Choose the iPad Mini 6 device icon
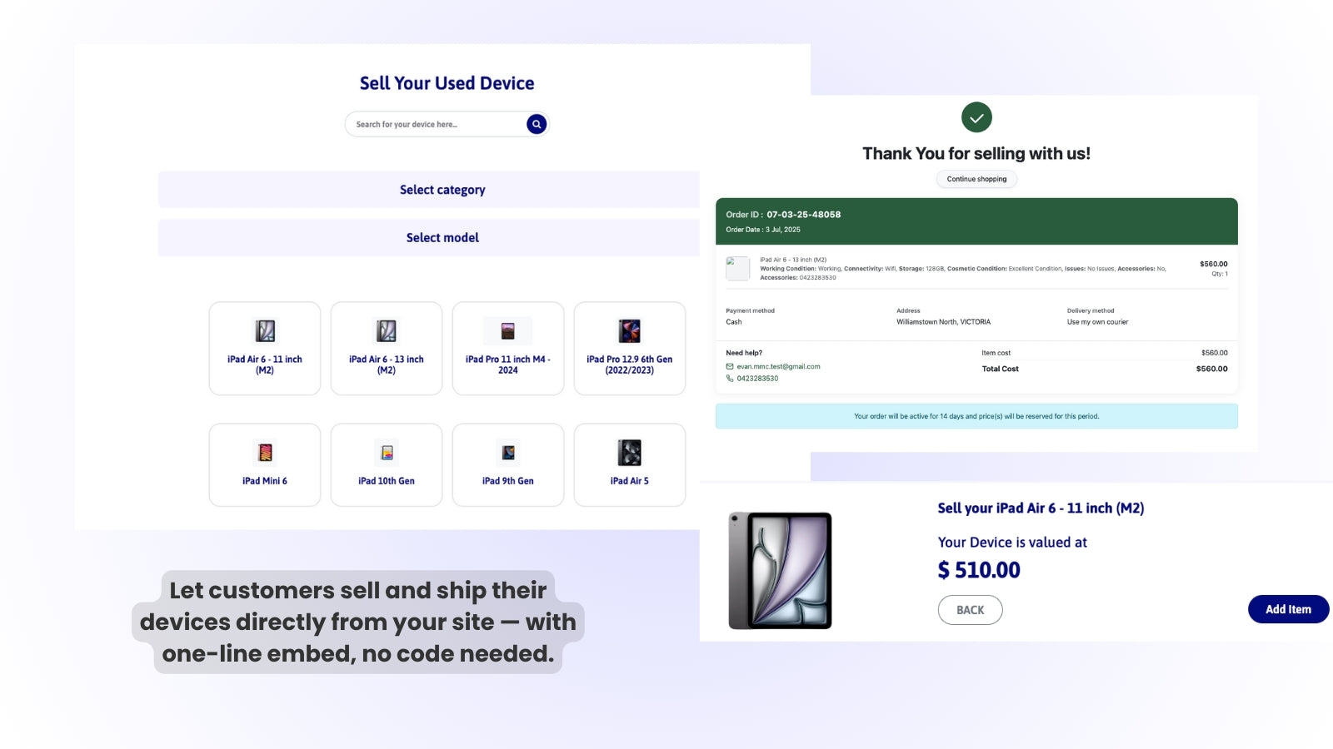The height and width of the screenshot is (749, 1333). coord(265,453)
